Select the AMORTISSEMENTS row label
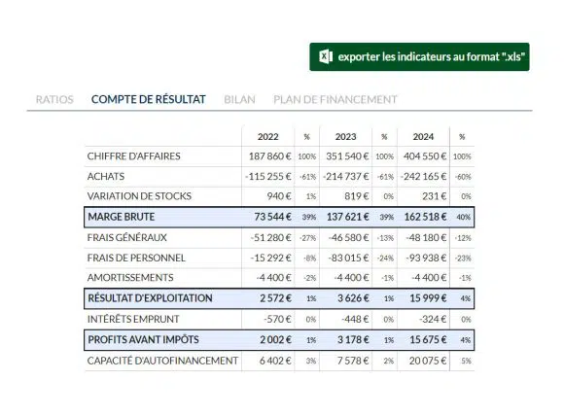The image size is (564, 415). pyautogui.click(x=130, y=278)
